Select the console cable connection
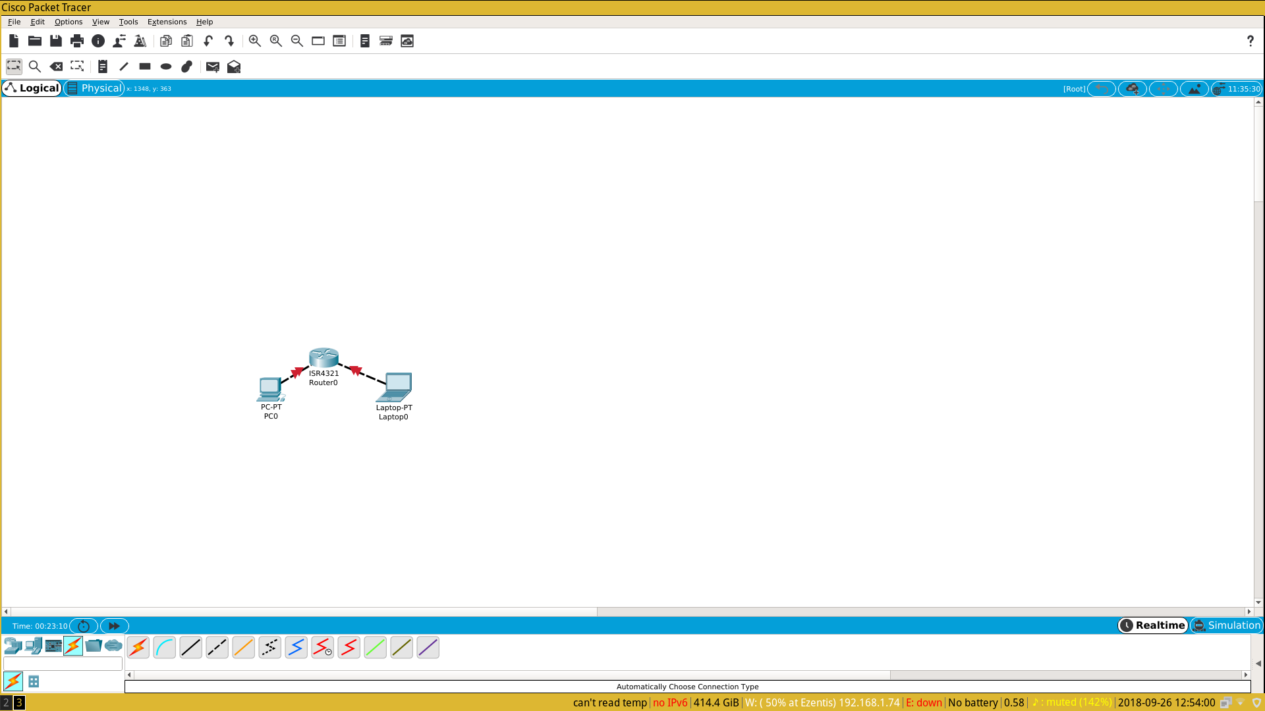The width and height of the screenshot is (1265, 711). click(165, 648)
